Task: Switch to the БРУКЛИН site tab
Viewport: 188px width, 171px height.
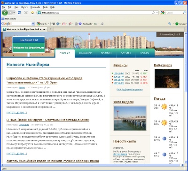Action: [x=106, y=53]
